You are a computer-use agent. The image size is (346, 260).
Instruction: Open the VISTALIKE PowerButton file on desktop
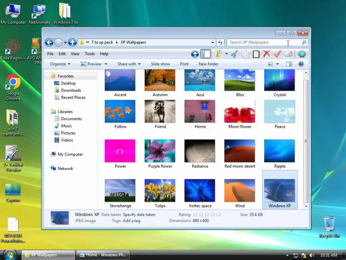(x=13, y=230)
